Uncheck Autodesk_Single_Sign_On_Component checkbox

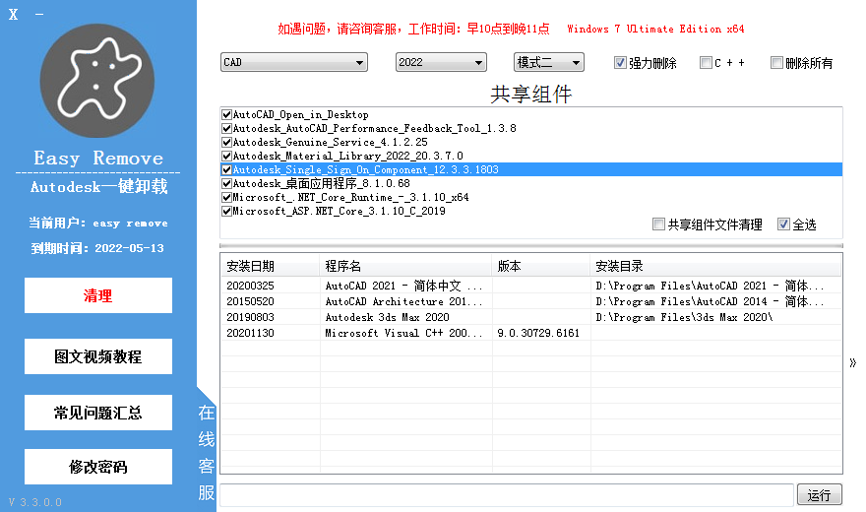(226, 169)
